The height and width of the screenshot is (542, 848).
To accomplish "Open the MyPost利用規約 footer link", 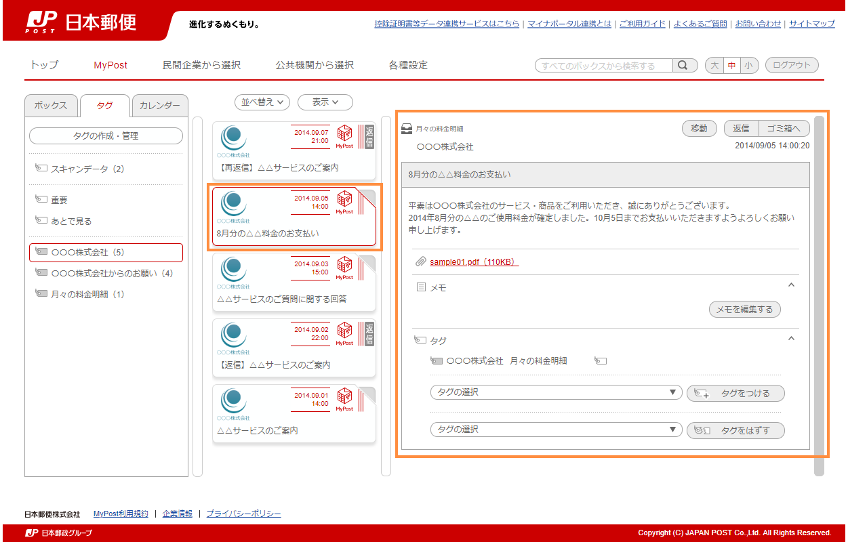I will [x=121, y=514].
